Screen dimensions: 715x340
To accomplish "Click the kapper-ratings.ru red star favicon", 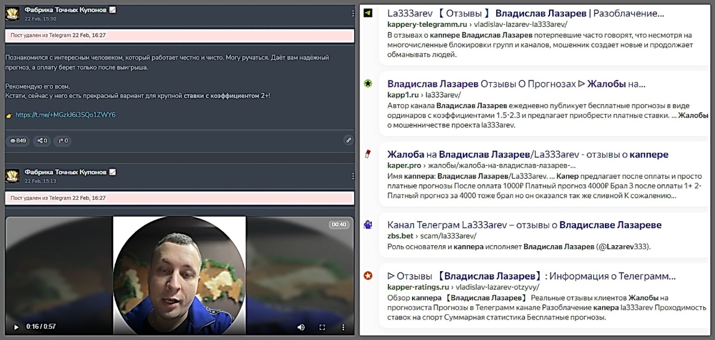I will pos(368,276).
